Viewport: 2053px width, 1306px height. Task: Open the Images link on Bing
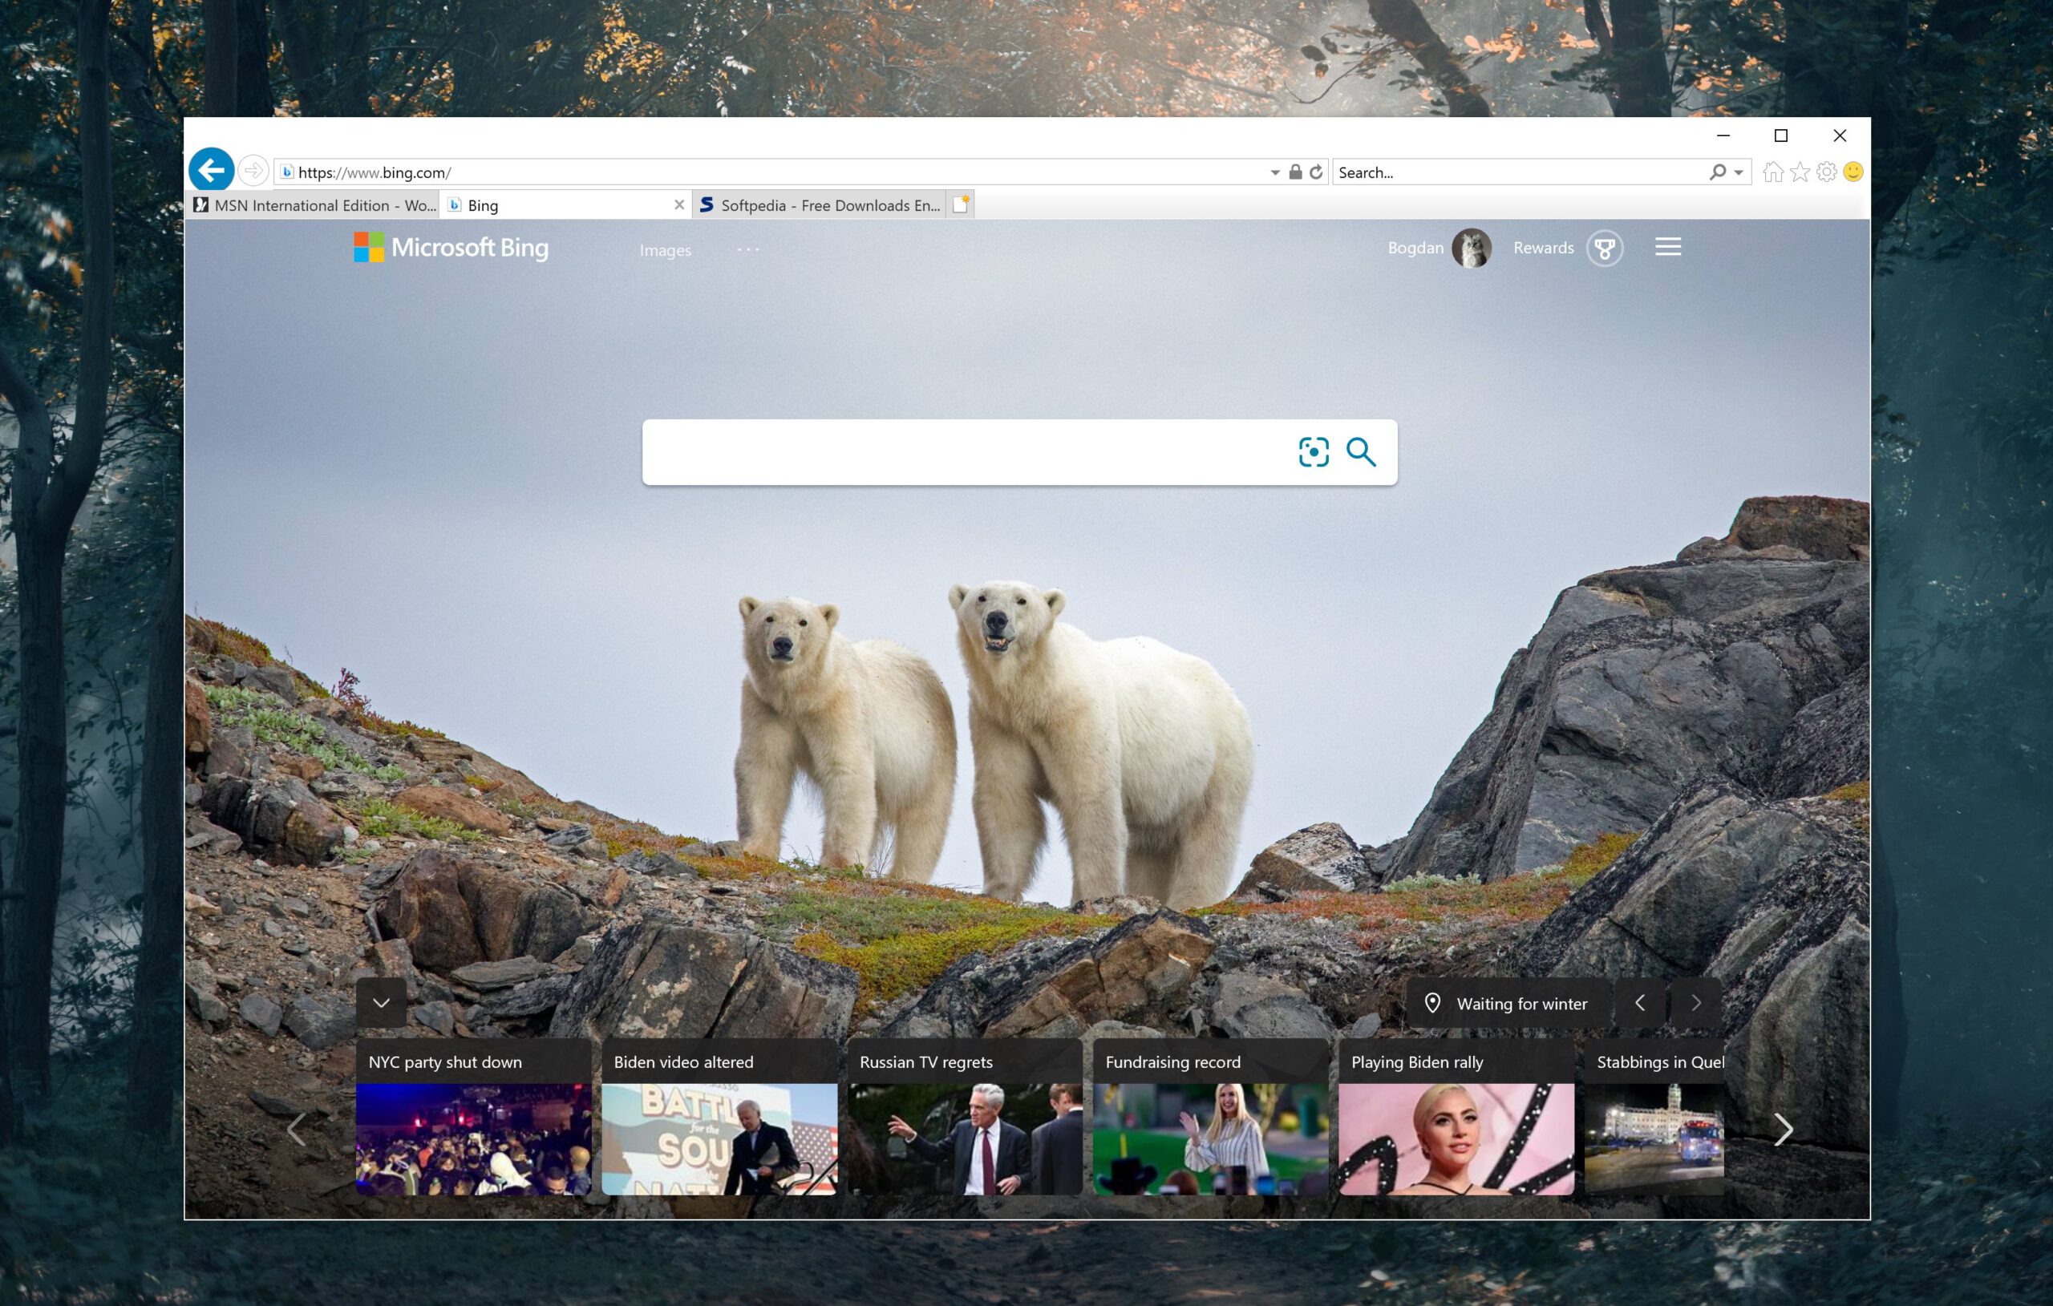(665, 251)
